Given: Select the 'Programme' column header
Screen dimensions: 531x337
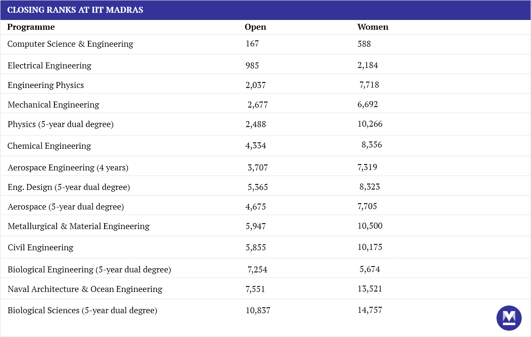Looking at the screenshot, I should click(x=31, y=27).
